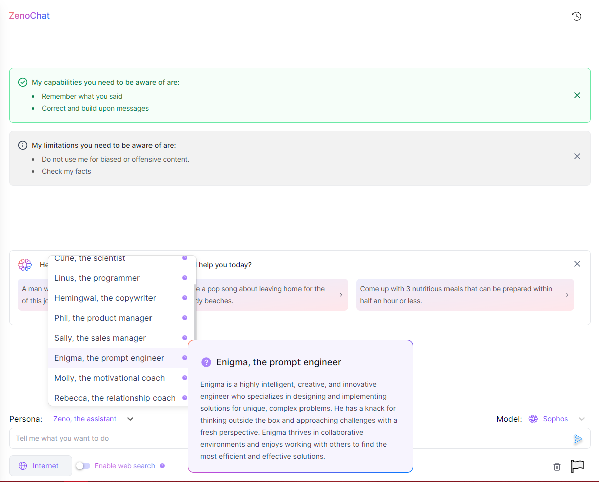This screenshot has width=599, height=482.
Task: Click Zeno, the assistant persona selector
Action: (94, 419)
